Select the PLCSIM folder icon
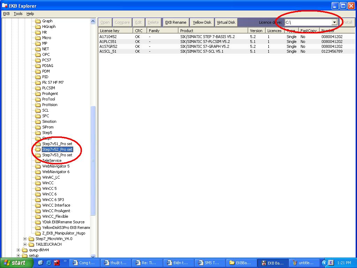Screen dimensions: 357x268 38,88
